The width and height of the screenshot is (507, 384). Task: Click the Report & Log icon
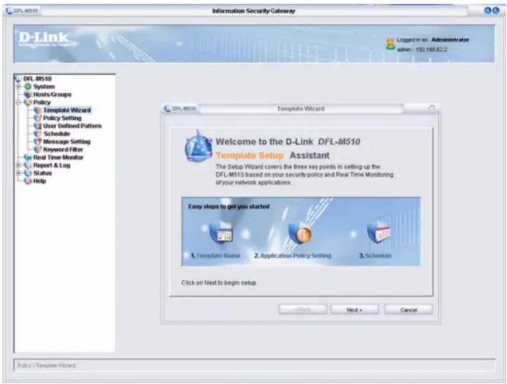coord(28,165)
